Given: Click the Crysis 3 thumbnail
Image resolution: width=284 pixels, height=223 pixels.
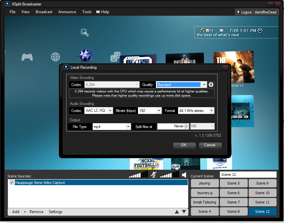Looking at the screenshot, I should (242, 111).
